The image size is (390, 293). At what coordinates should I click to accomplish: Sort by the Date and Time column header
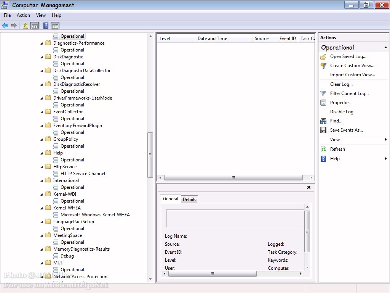click(x=224, y=39)
